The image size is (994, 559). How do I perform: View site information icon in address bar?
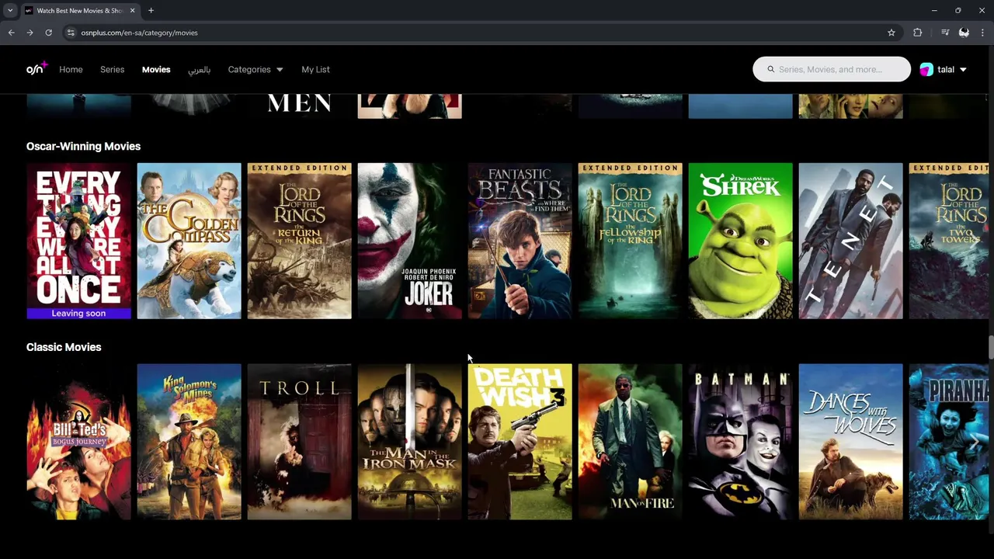click(x=71, y=33)
